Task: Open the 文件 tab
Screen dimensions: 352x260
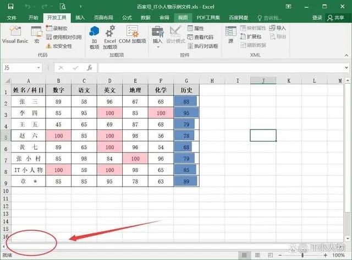Action: click(x=12, y=18)
